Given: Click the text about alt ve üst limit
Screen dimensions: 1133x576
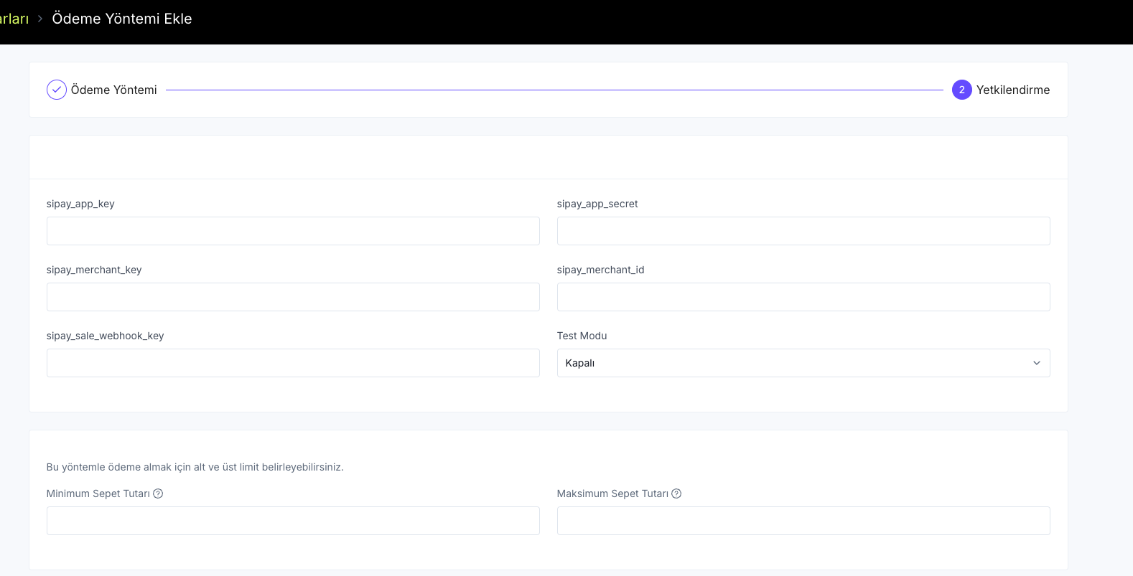Looking at the screenshot, I should (x=195, y=467).
